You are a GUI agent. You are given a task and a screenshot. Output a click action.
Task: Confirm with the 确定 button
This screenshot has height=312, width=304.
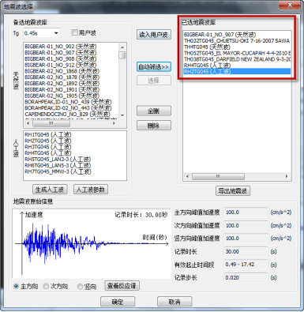click(x=118, y=302)
